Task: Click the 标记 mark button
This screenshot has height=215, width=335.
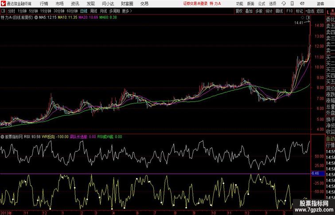Action: point(299,11)
